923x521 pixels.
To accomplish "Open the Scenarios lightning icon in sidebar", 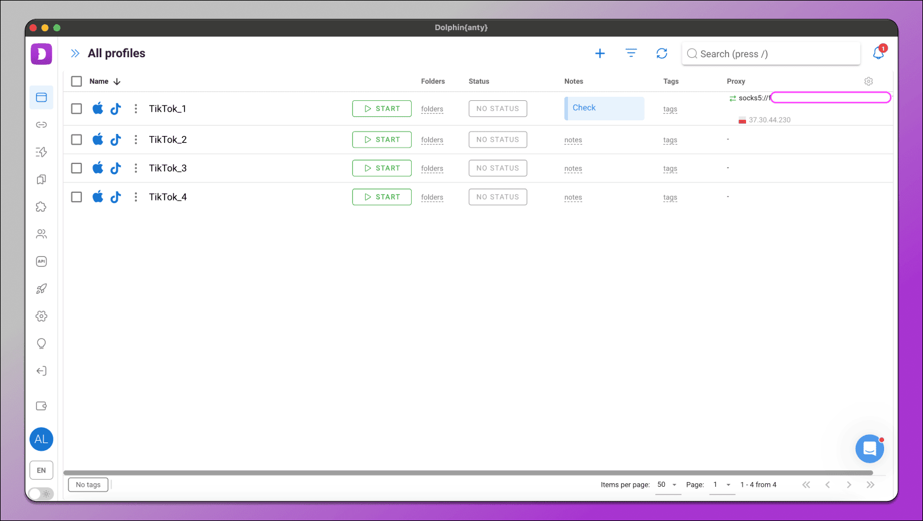I will coord(41,152).
